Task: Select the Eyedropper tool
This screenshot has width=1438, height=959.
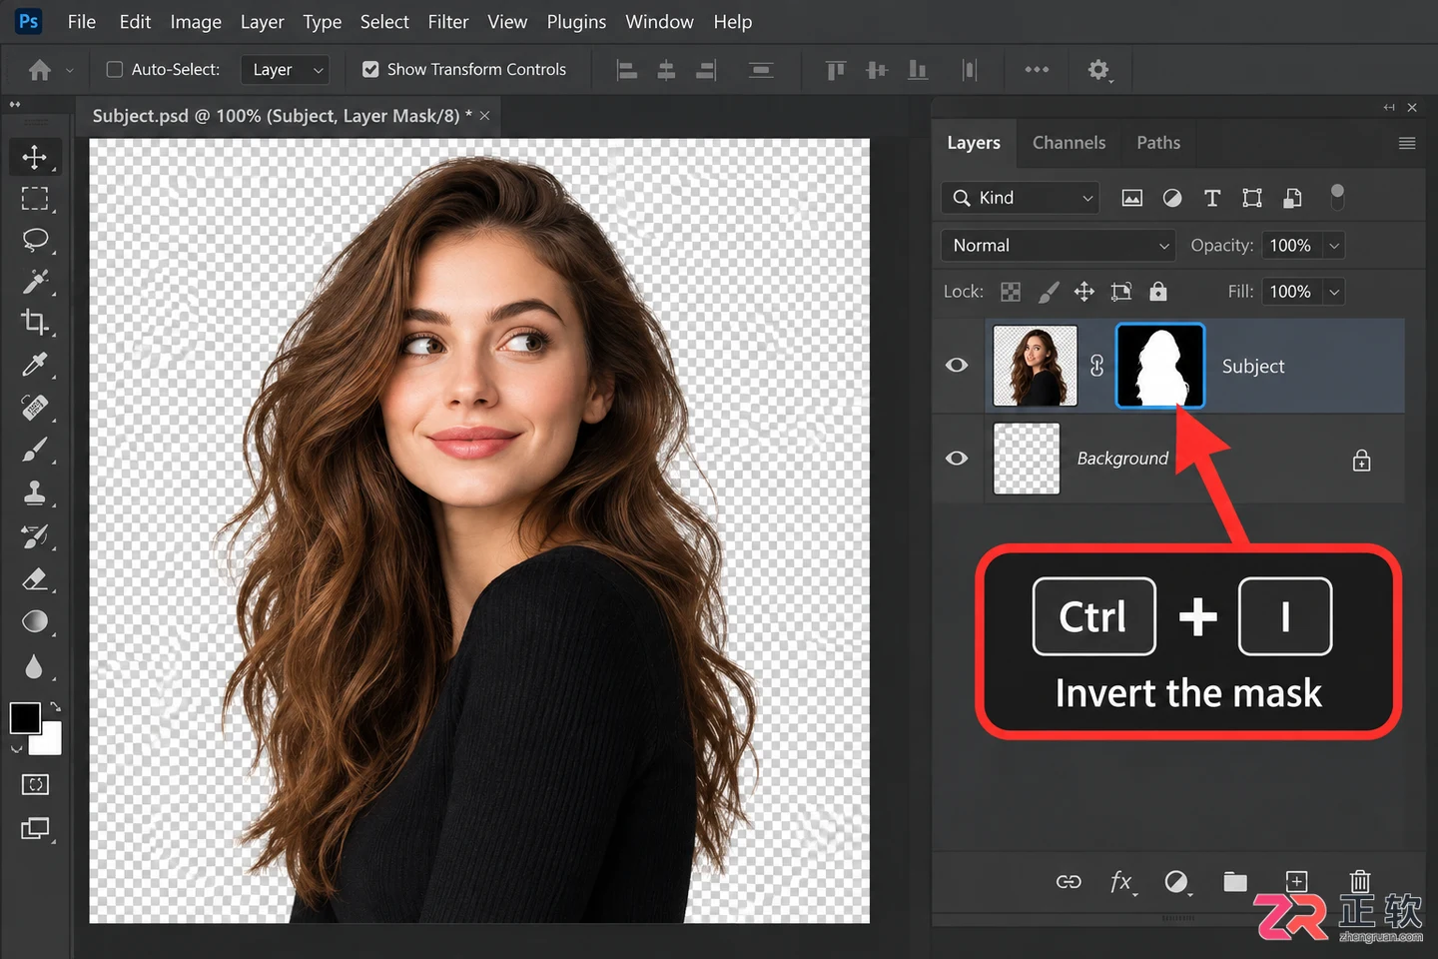Action: click(x=35, y=365)
